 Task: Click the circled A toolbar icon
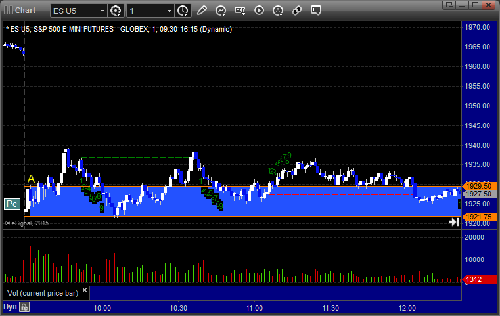(278, 11)
